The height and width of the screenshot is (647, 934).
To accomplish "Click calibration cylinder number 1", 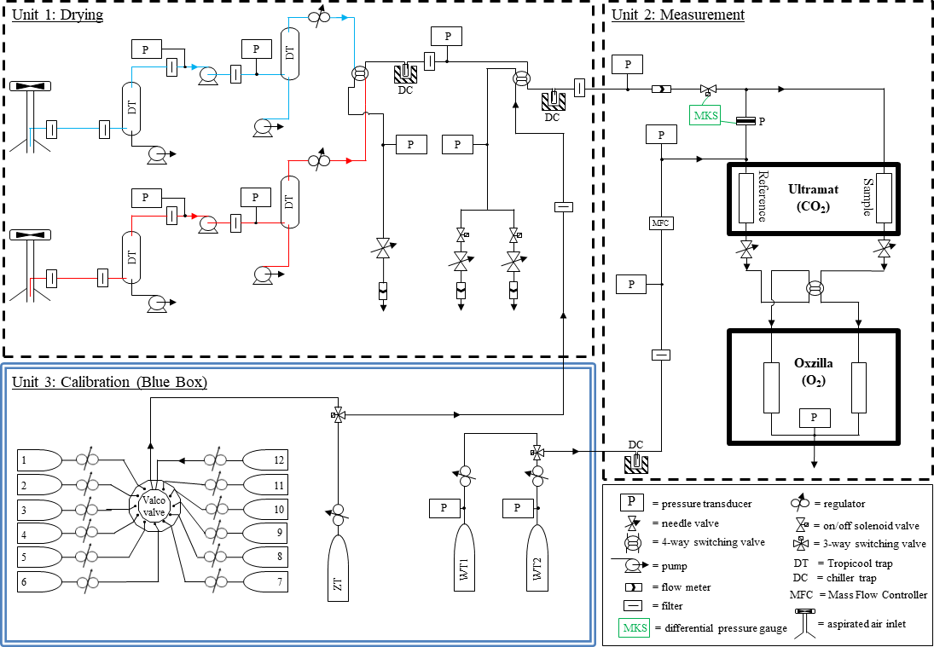I will coord(39,460).
